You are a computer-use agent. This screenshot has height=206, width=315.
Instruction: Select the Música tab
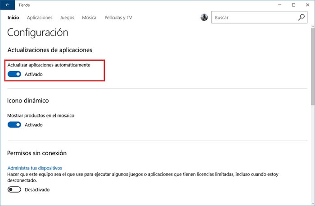pos(89,18)
